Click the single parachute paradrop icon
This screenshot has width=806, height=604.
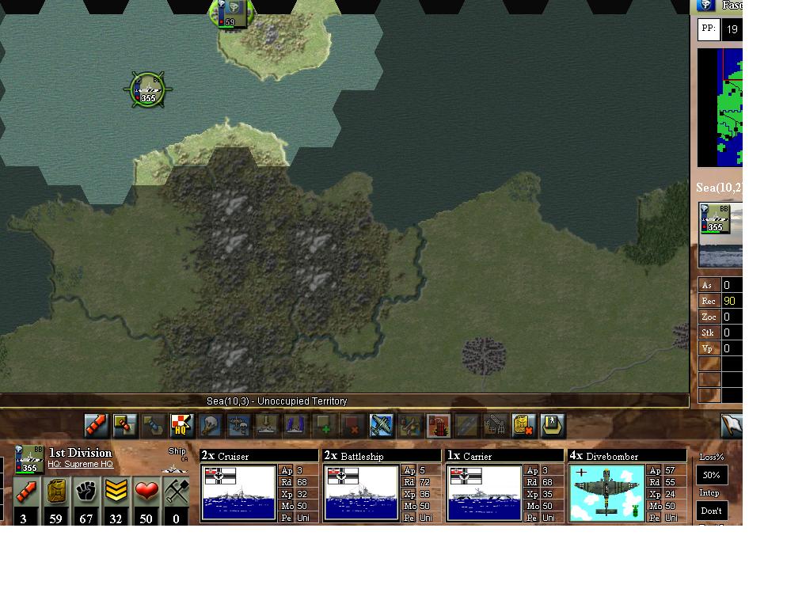pyautogui.click(x=211, y=426)
